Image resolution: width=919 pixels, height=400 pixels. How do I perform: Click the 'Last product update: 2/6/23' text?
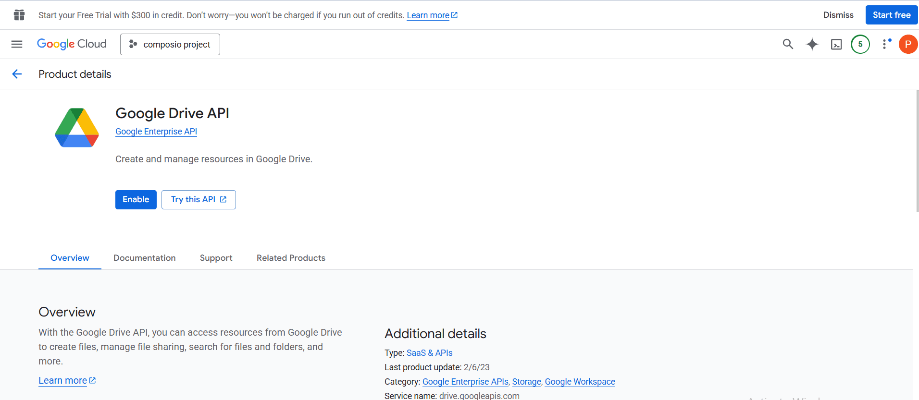[437, 367]
